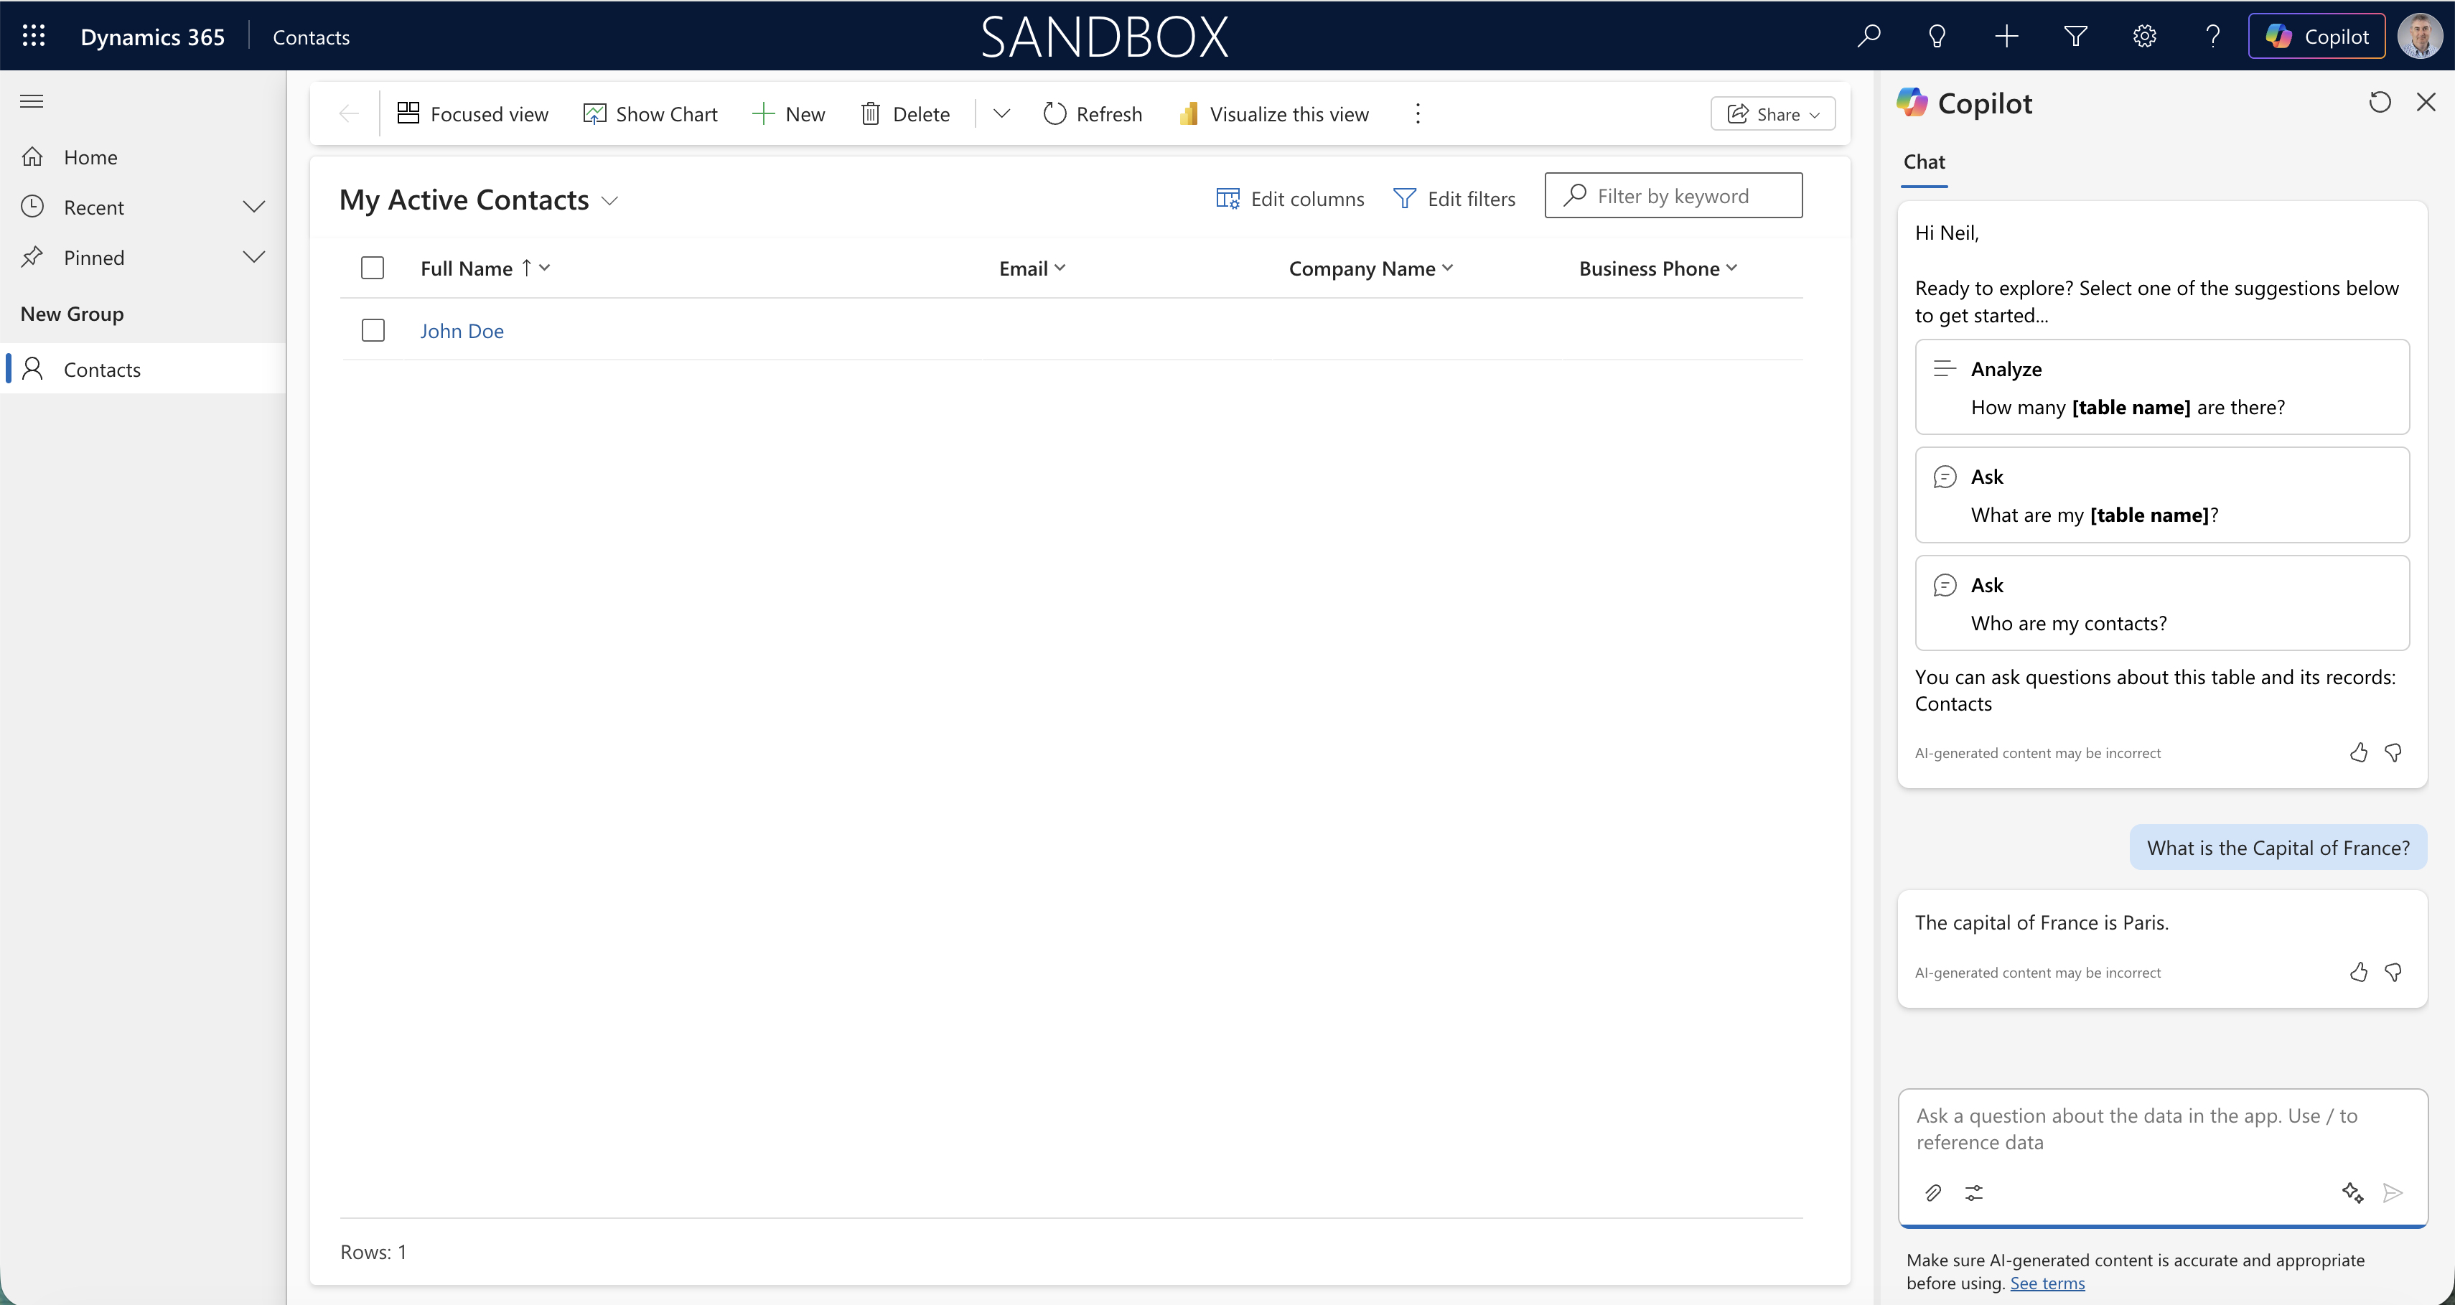Click Edit columns
The width and height of the screenshot is (2455, 1305).
1291,198
